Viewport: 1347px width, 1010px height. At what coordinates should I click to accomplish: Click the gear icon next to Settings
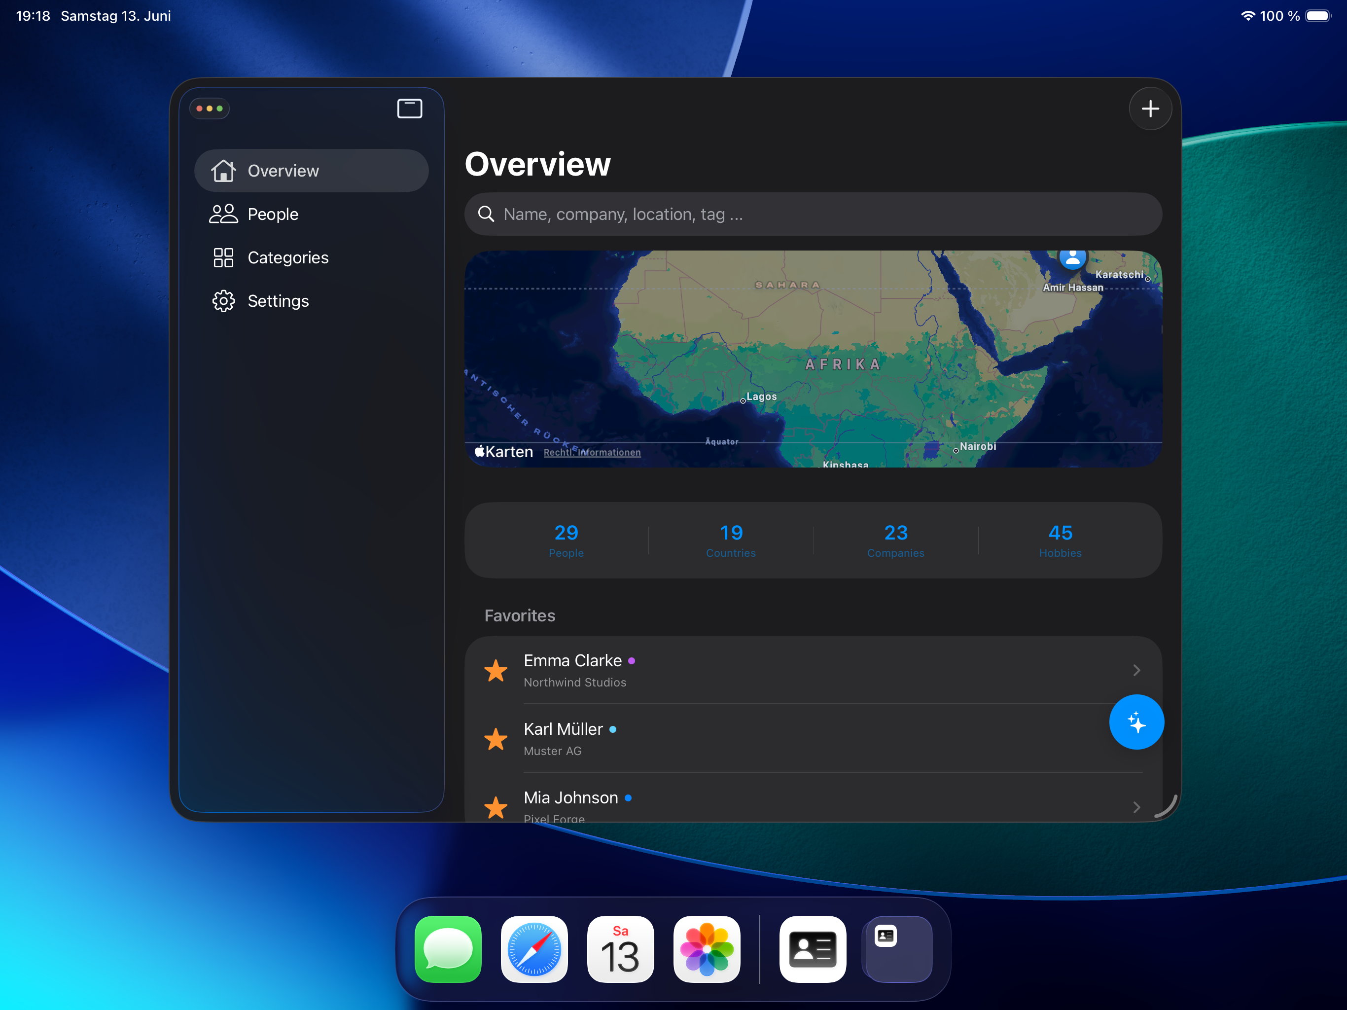coord(223,301)
